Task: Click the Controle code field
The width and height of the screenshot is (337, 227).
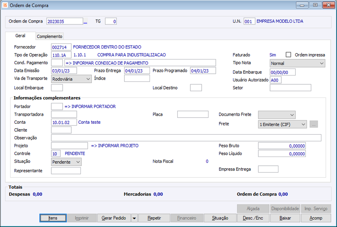Action: point(56,154)
